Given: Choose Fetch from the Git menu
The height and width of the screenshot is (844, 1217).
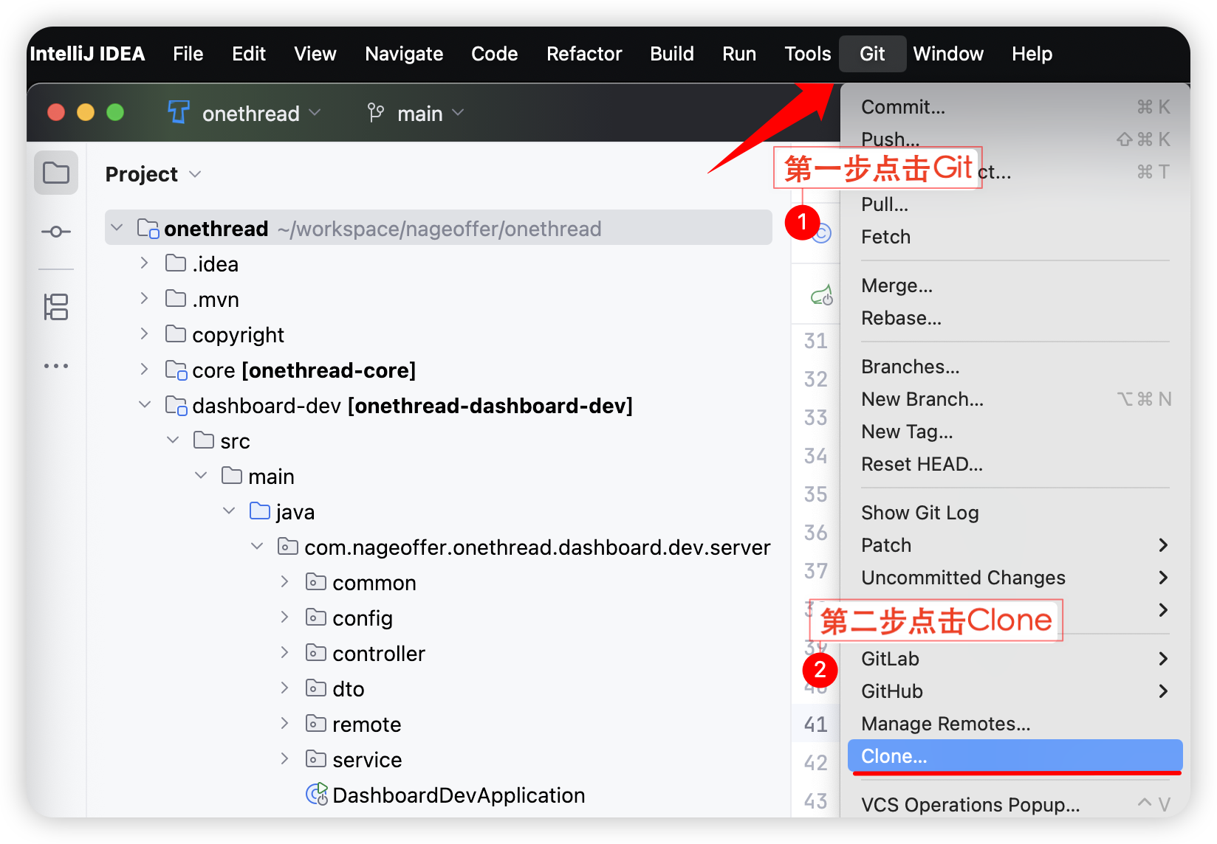Looking at the screenshot, I should 1015,236.
